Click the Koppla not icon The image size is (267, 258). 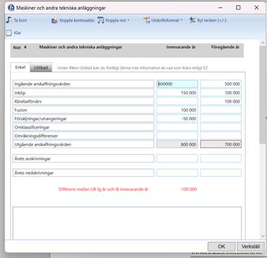101,20
